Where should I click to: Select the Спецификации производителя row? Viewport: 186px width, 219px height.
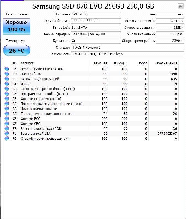(91, 139)
